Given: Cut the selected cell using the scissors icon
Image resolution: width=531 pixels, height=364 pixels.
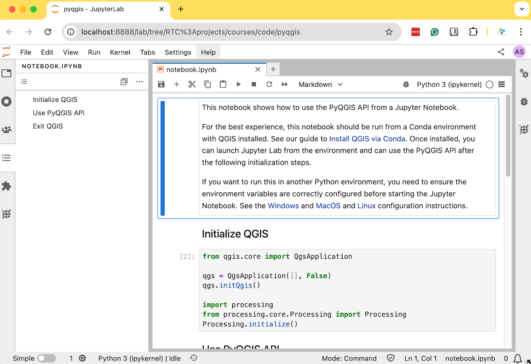Looking at the screenshot, I should [192, 84].
